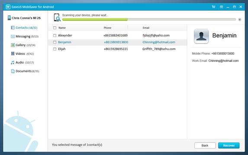248x155 pixels.
Task: Click the Benjamin heading in detail panel
Action: tap(224, 36)
